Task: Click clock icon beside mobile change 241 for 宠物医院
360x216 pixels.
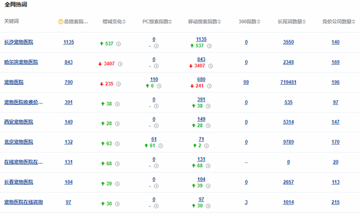Action: [209, 86]
